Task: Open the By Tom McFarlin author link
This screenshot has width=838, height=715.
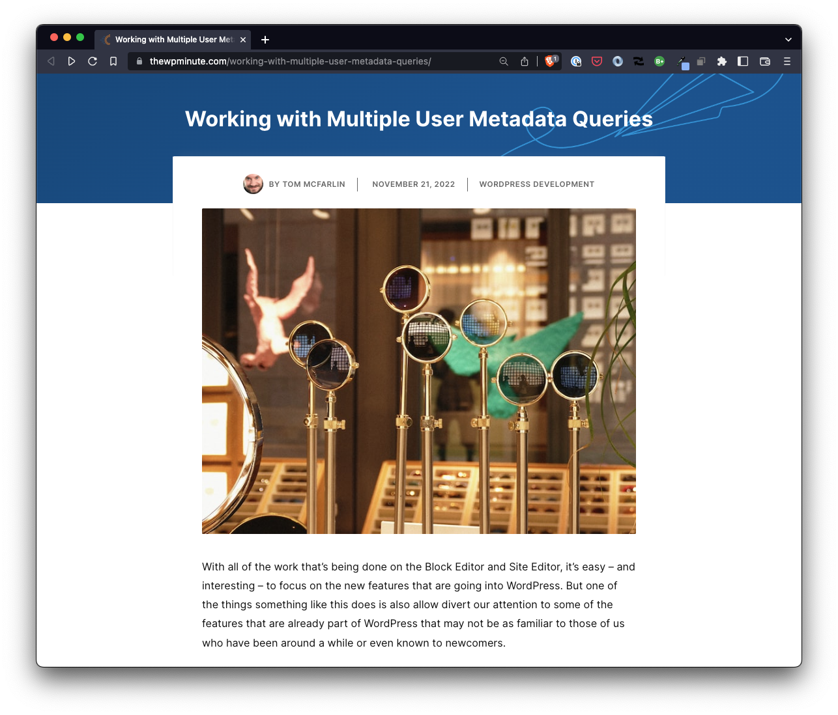Action: tap(307, 184)
